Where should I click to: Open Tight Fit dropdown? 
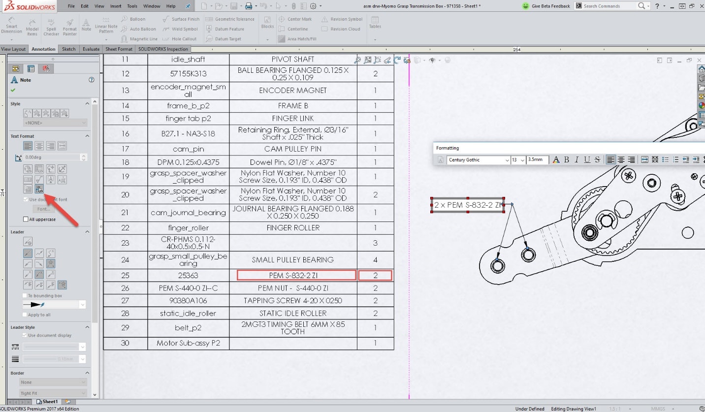click(53, 393)
